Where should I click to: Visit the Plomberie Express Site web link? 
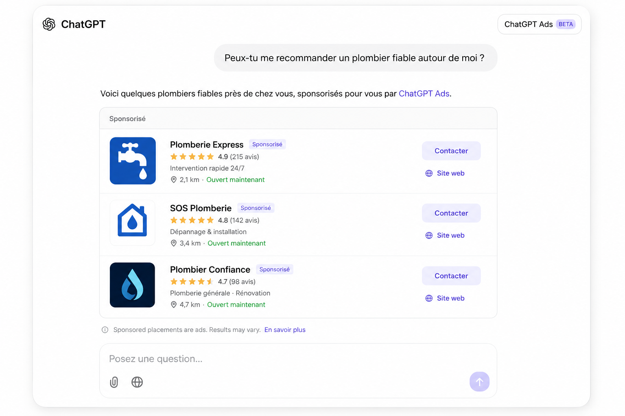(x=445, y=173)
